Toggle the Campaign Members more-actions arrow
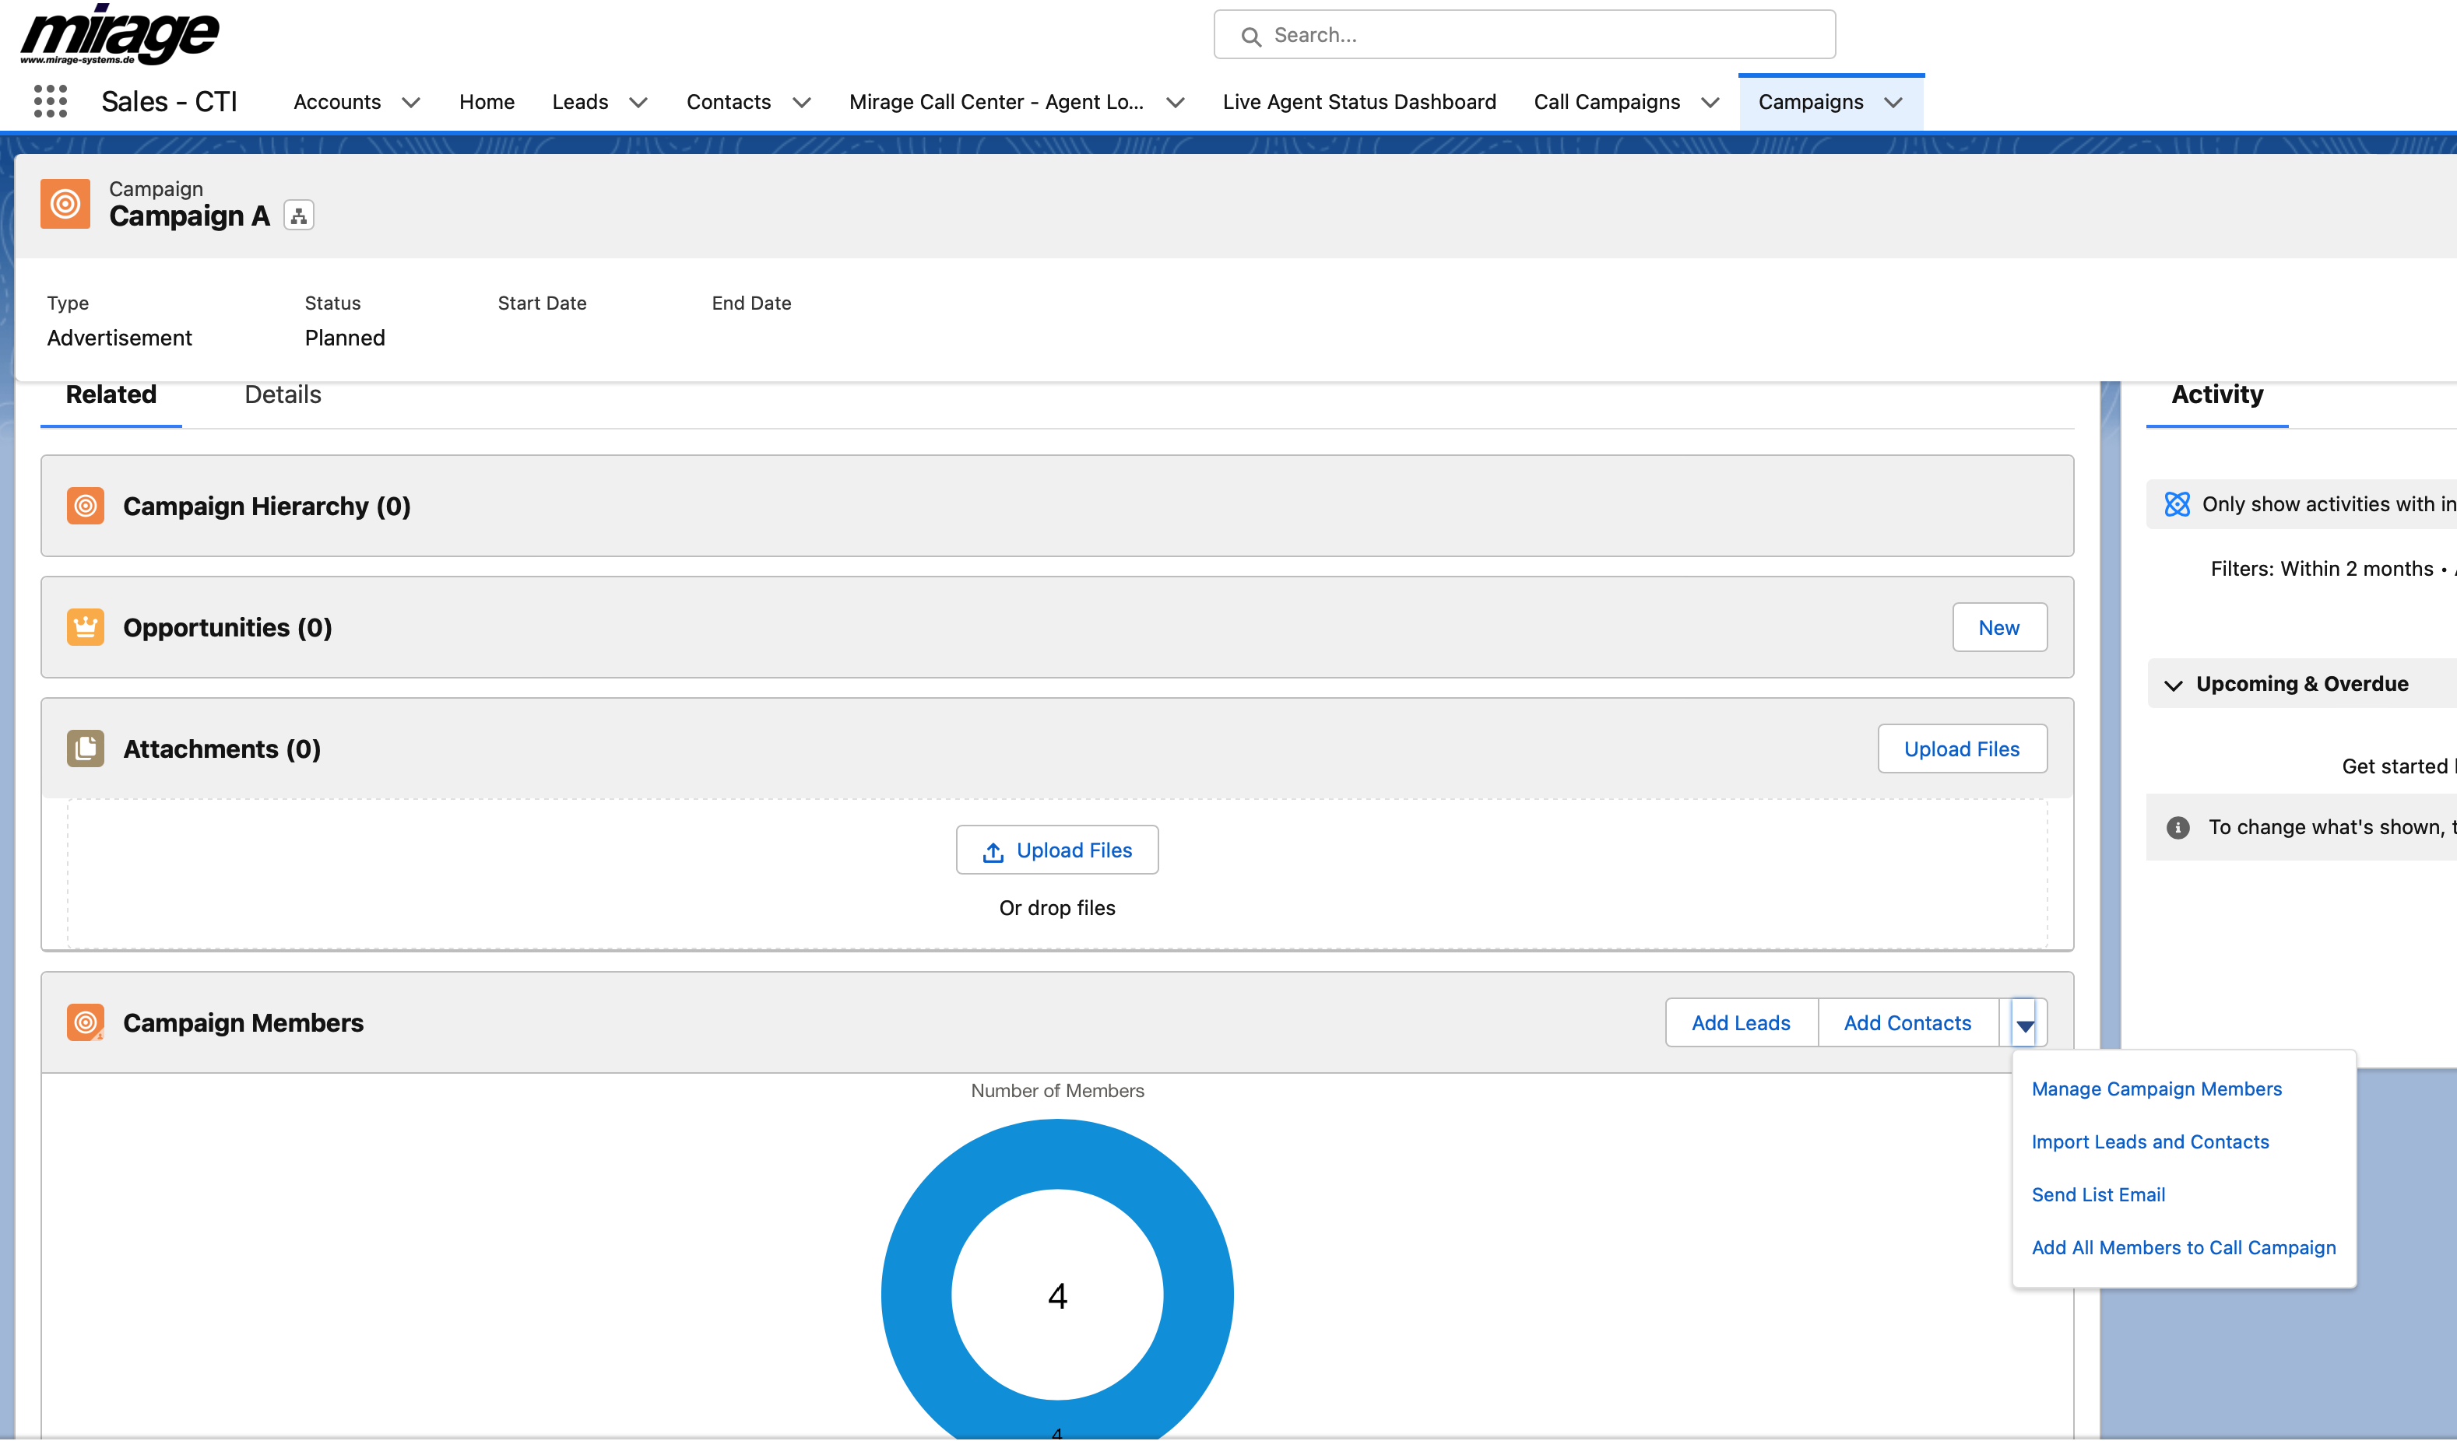This screenshot has width=2457, height=1441. tap(2024, 1024)
